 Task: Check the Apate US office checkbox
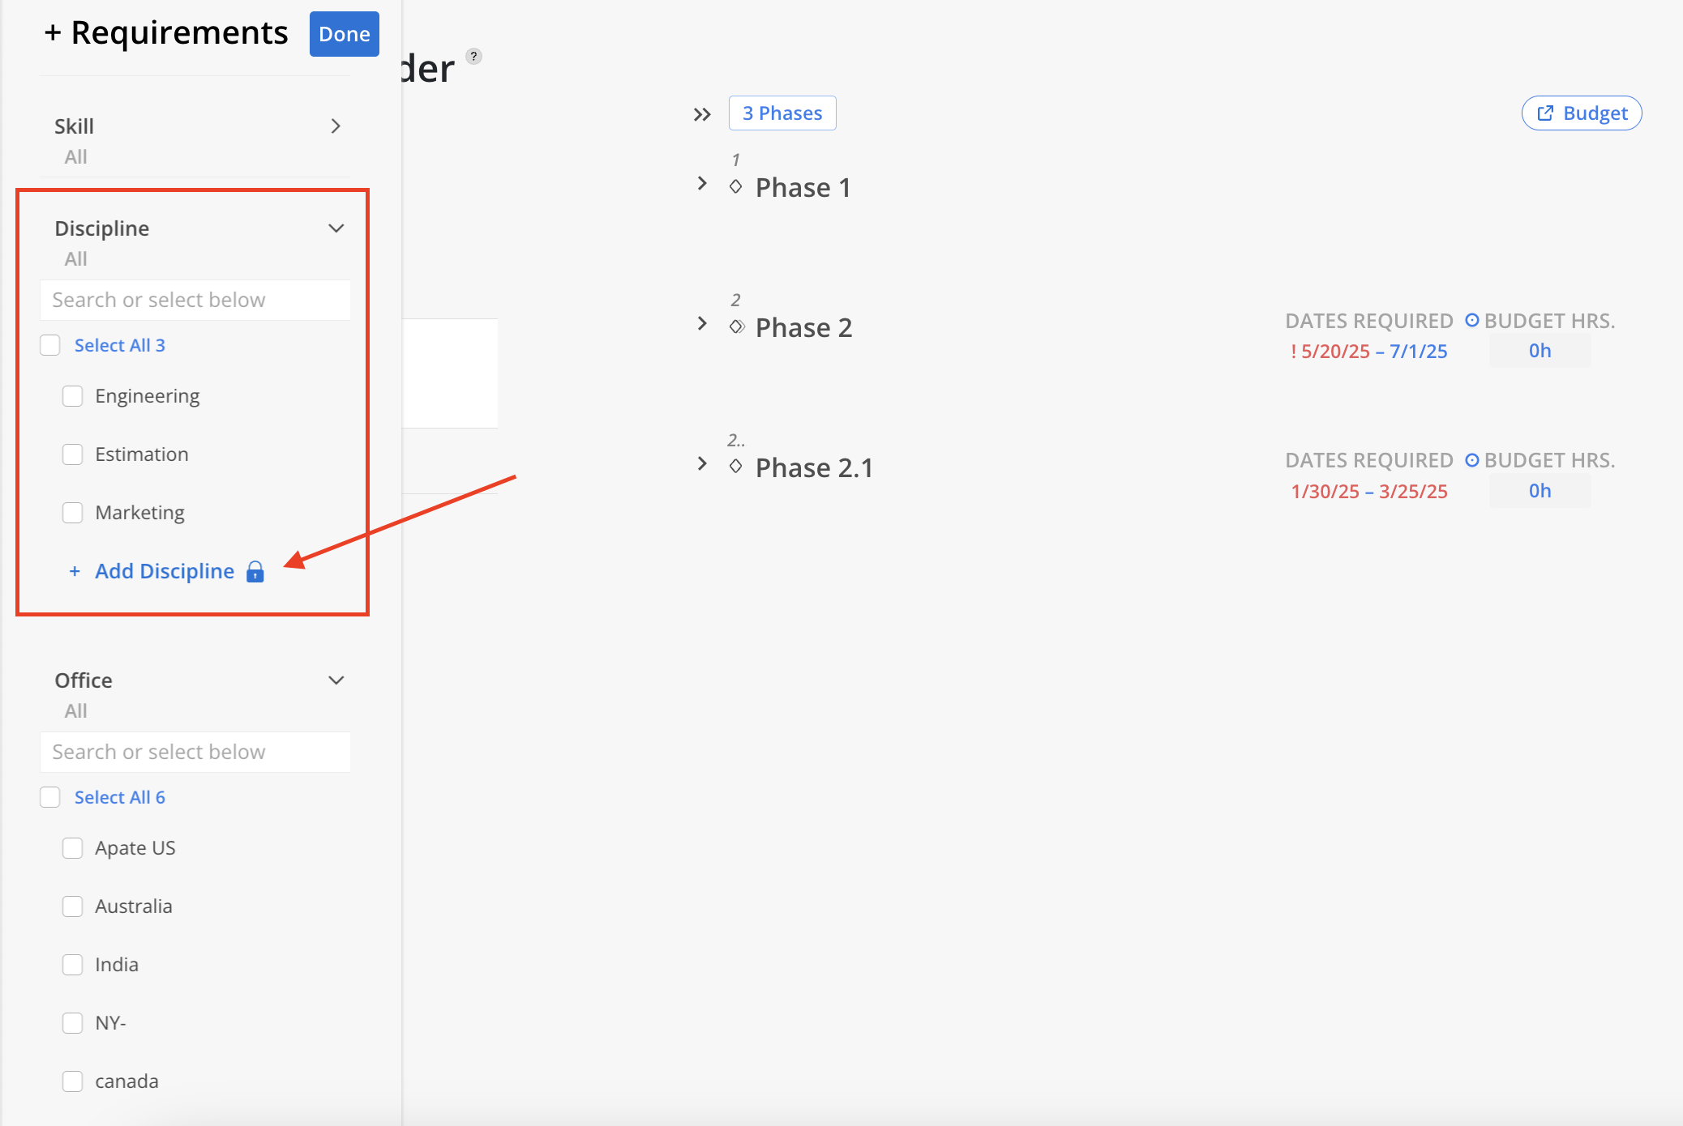[73, 848]
